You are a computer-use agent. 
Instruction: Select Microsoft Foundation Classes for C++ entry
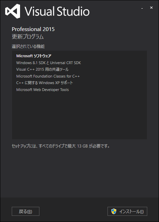48,76
